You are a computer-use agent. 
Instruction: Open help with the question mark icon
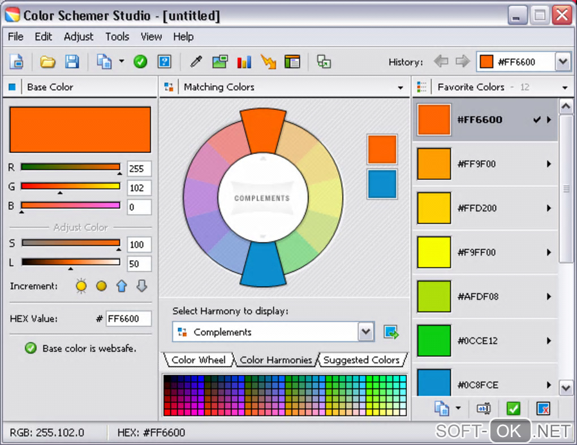165,62
